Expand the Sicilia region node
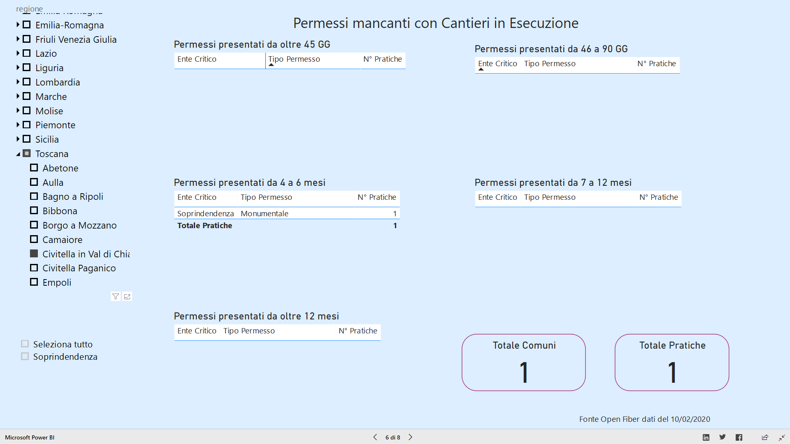 tap(18, 139)
